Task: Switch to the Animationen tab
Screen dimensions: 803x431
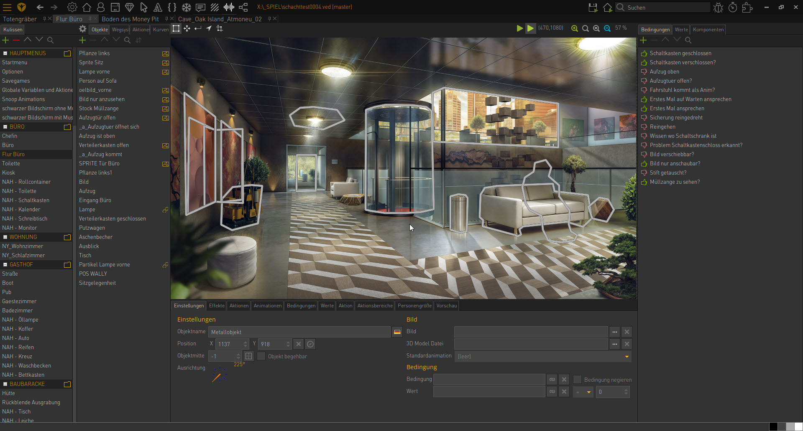Action: coord(267,306)
